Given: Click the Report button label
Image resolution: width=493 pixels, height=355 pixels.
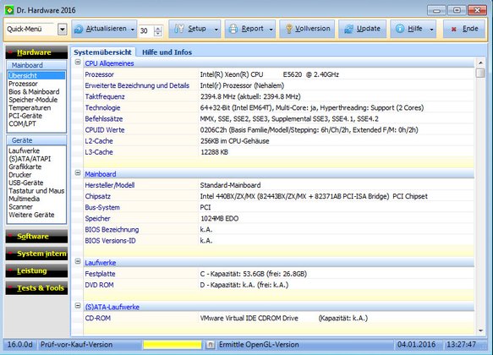Looking at the screenshot, I should coord(253,29).
